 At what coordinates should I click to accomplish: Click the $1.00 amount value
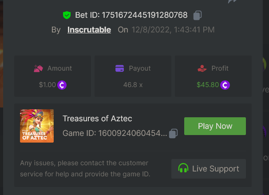coord(47,84)
